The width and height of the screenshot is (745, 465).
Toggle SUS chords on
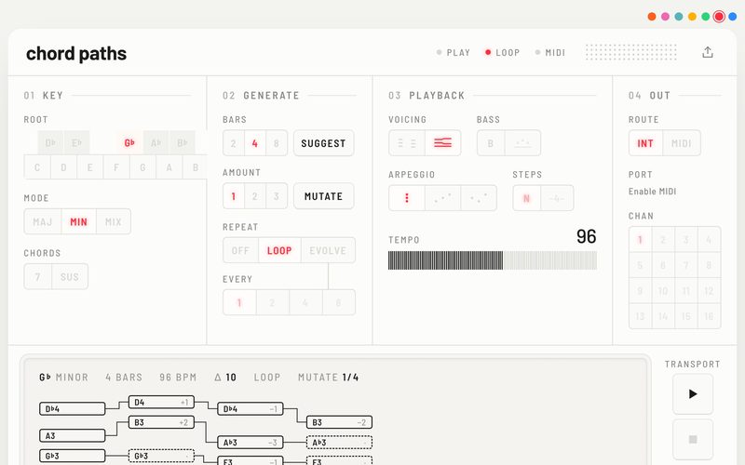pyautogui.click(x=69, y=276)
